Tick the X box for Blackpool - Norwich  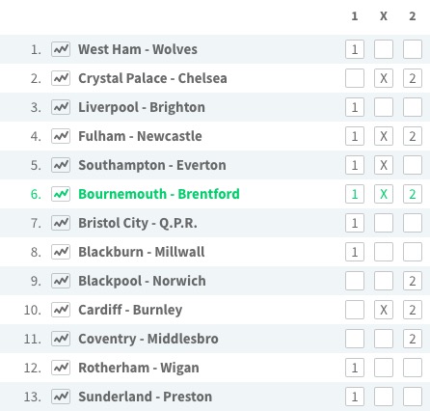pos(384,281)
